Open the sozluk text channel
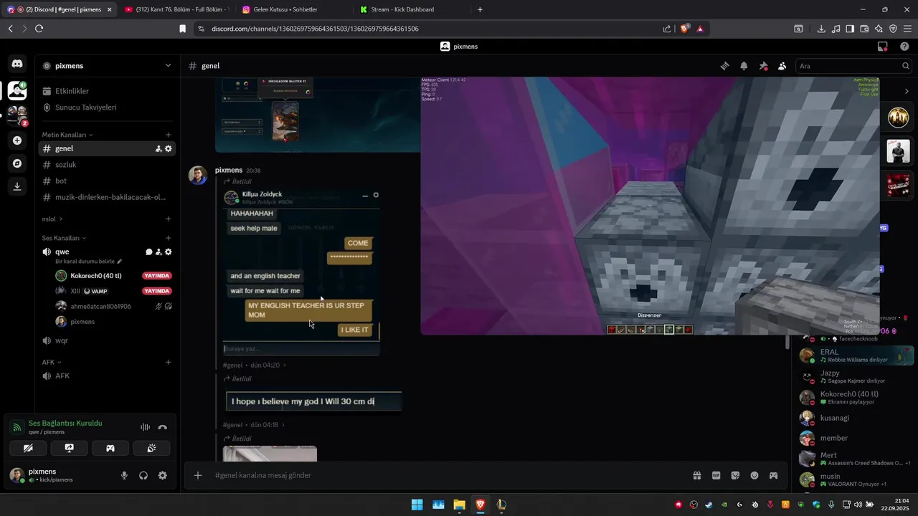The width and height of the screenshot is (918, 516). (108, 165)
